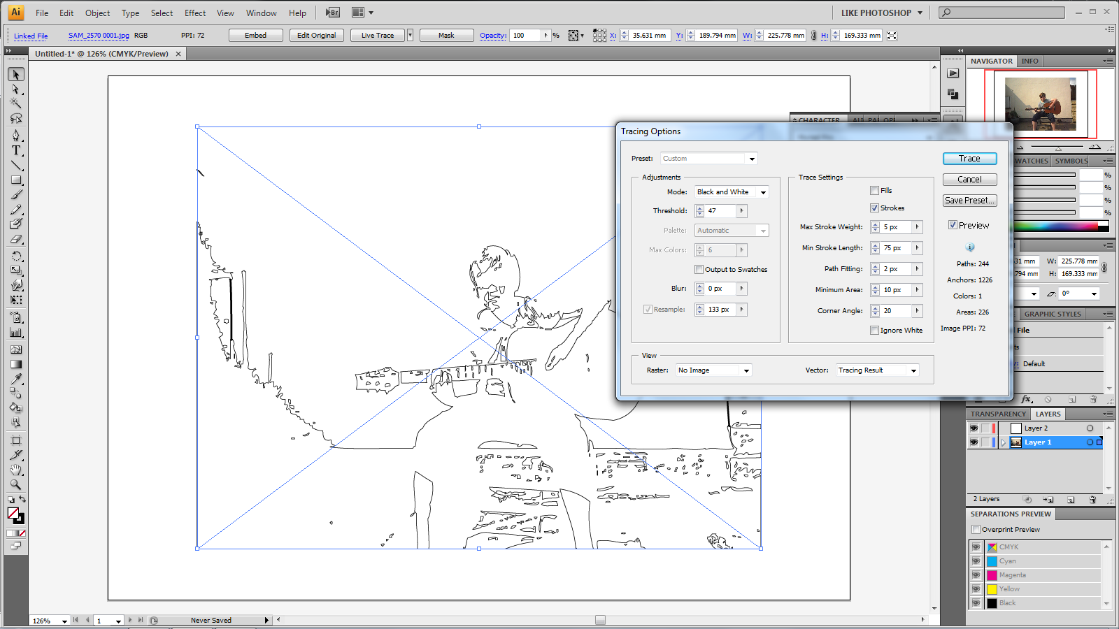Image resolution: width=1119 pixels, height=629 pixels.
Task: Open the Vector dropdown showing Tracing Result
Action: [x=877, y=370]
